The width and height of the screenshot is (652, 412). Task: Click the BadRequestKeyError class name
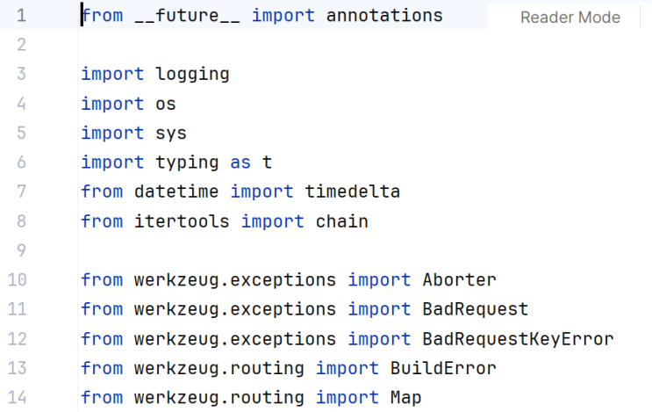(518, 339)
